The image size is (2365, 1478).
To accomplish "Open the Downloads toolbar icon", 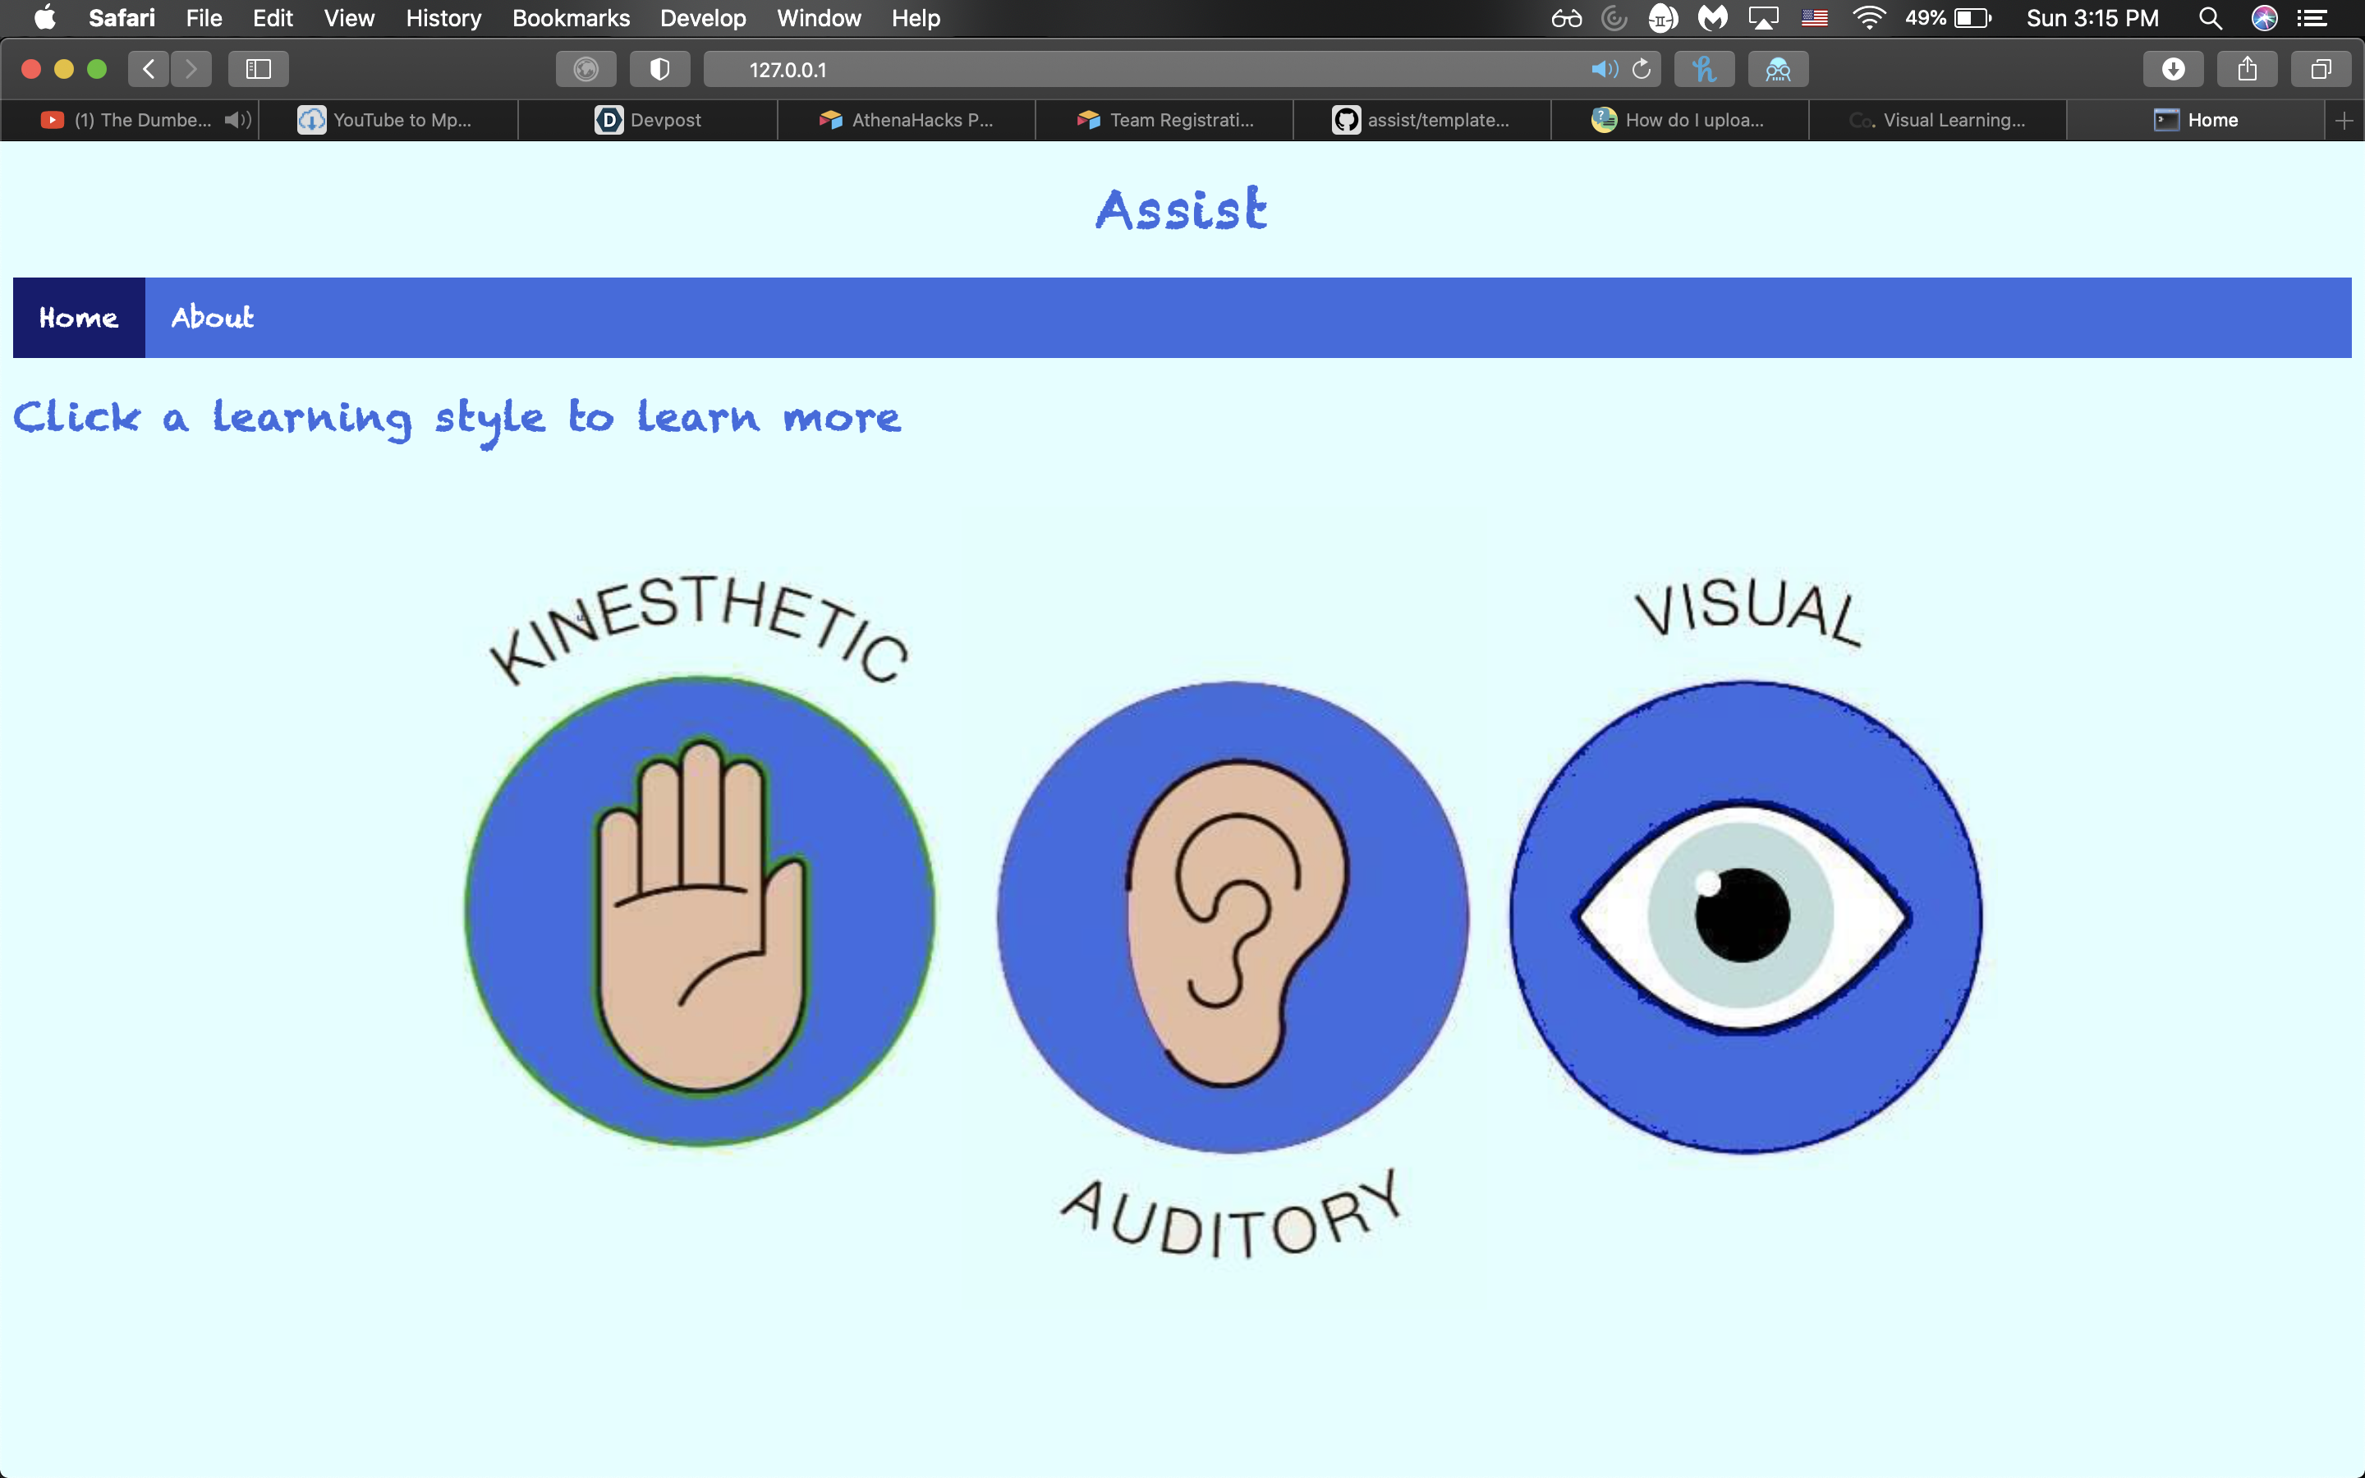I will click(2173, 70).
